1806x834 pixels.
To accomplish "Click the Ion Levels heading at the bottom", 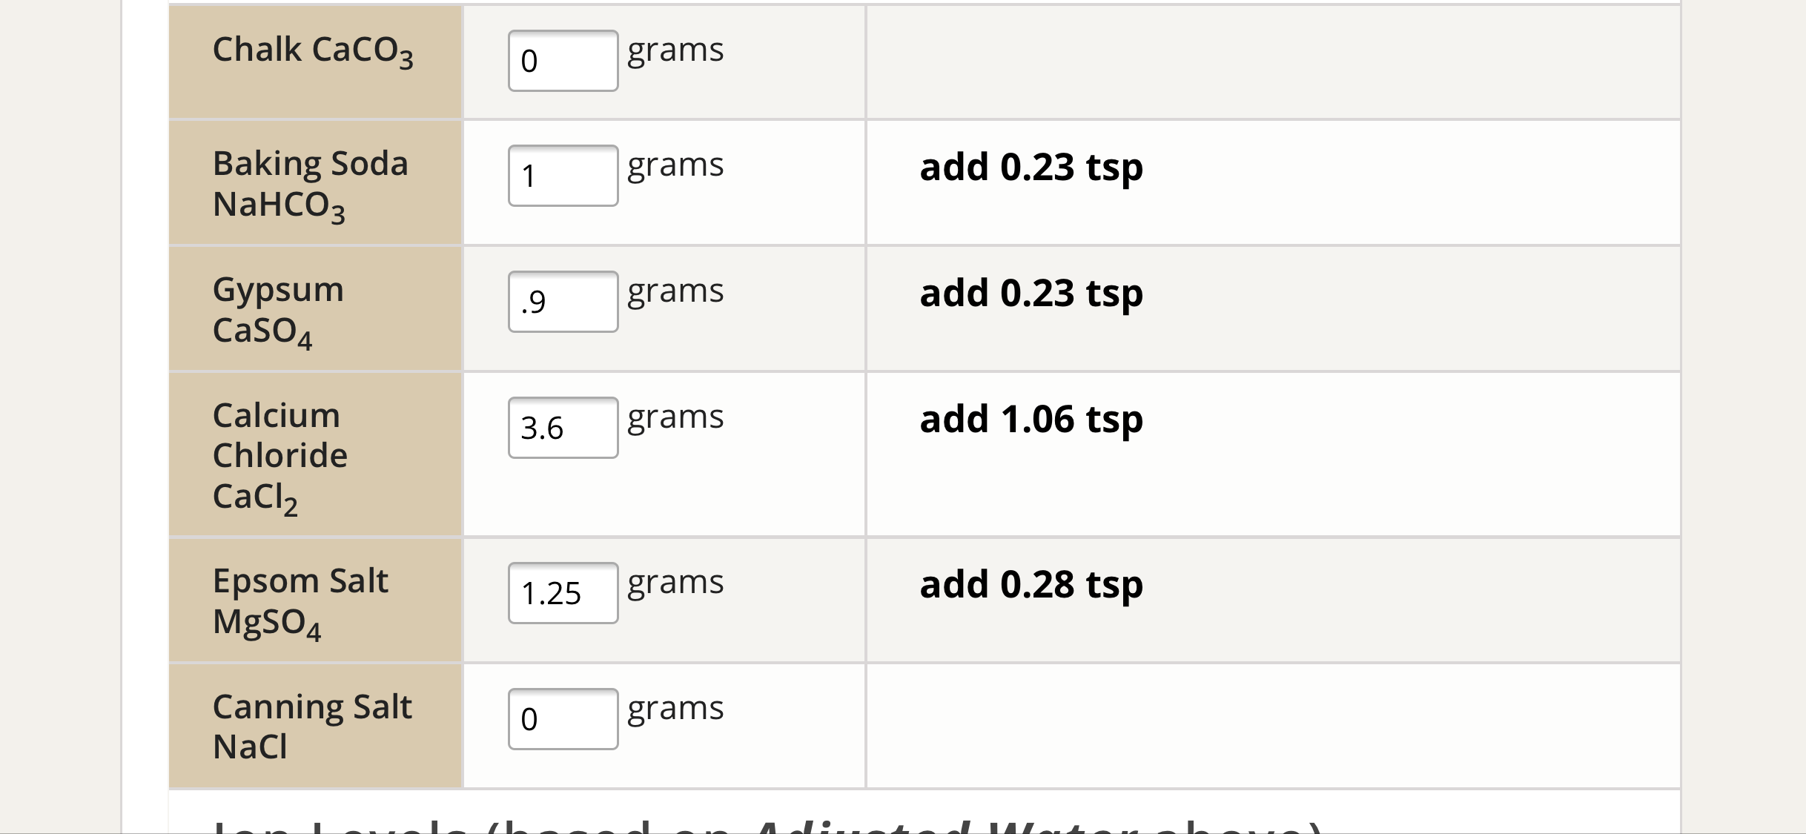I will 767,825.
